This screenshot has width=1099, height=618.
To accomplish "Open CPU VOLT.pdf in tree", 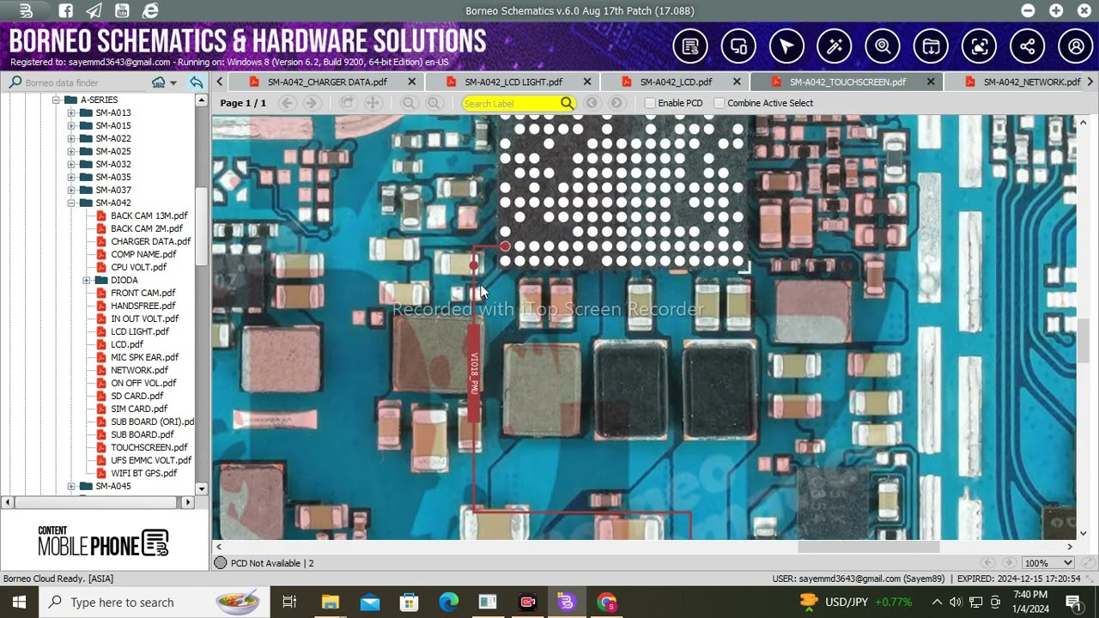I will (x=138, y=267).
